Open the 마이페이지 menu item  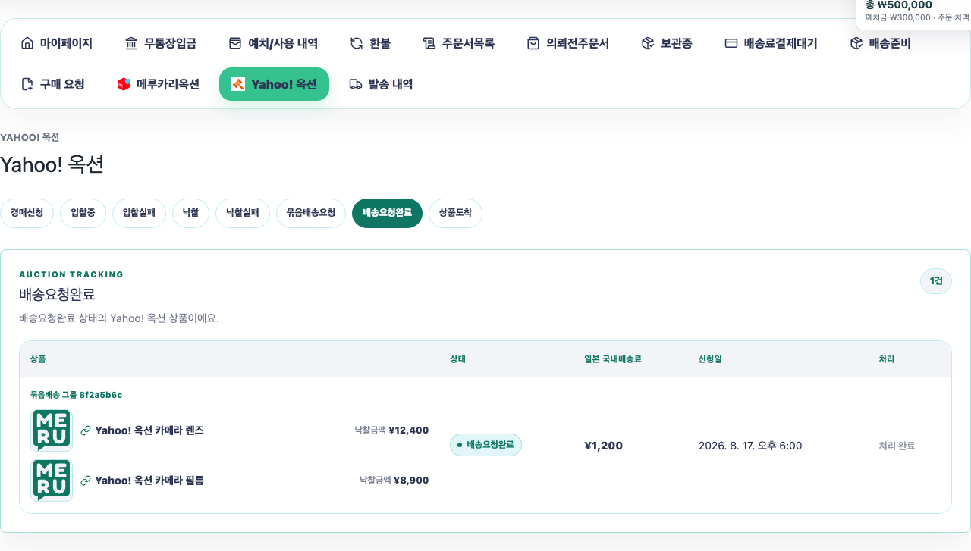(57, 43)
